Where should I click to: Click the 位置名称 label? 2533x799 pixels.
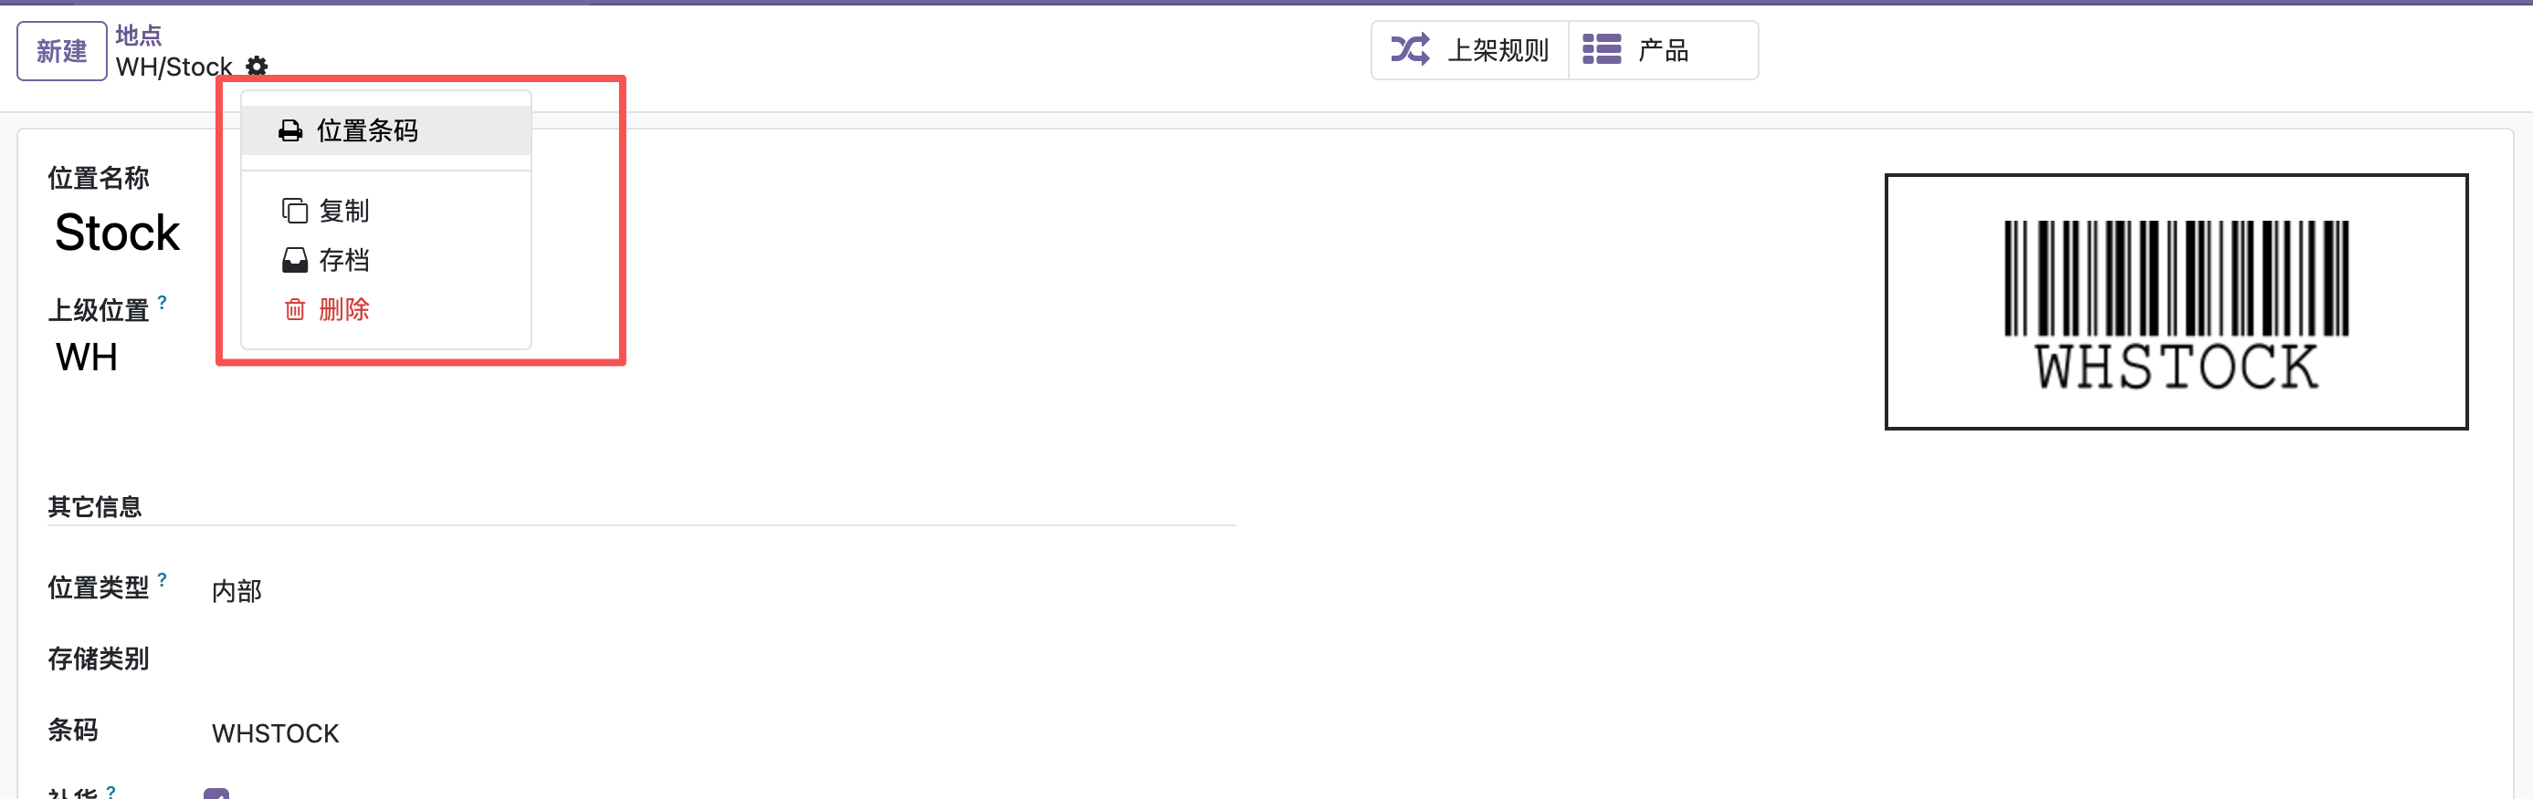coord(99,178)
